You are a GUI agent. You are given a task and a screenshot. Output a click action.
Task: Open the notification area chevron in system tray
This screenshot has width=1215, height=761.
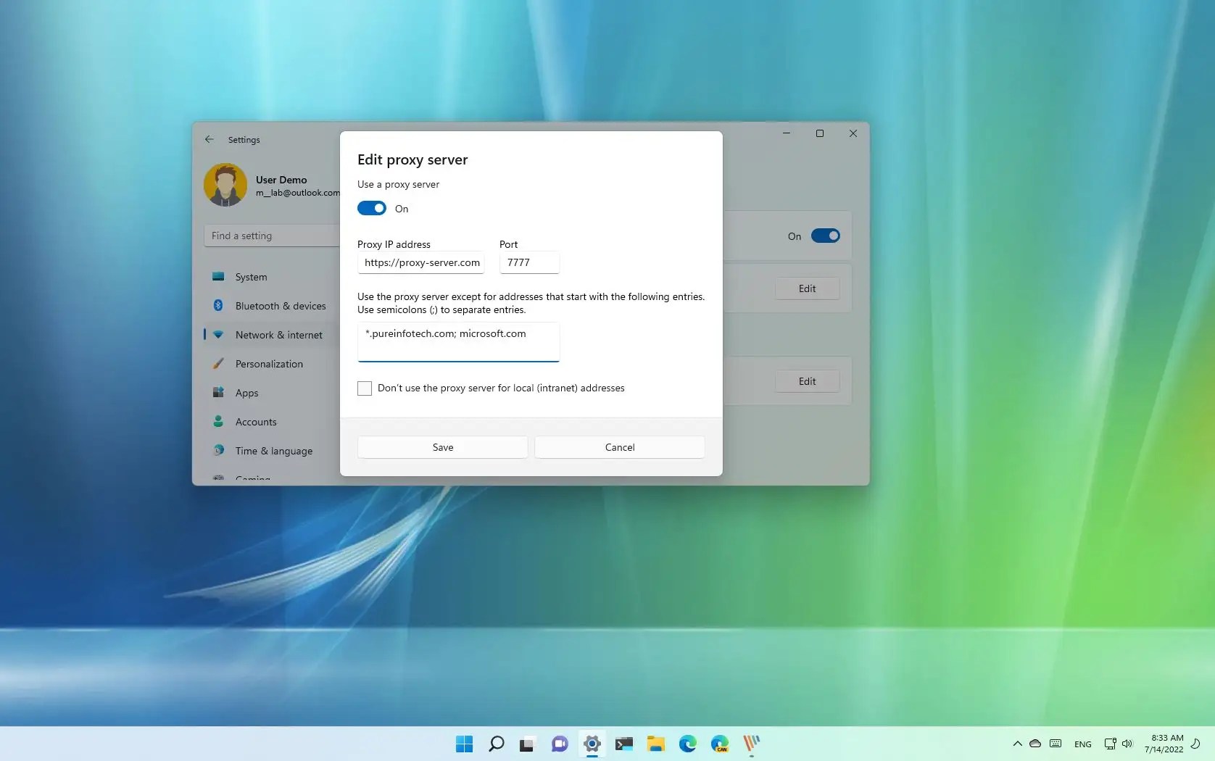(1017, 744)
